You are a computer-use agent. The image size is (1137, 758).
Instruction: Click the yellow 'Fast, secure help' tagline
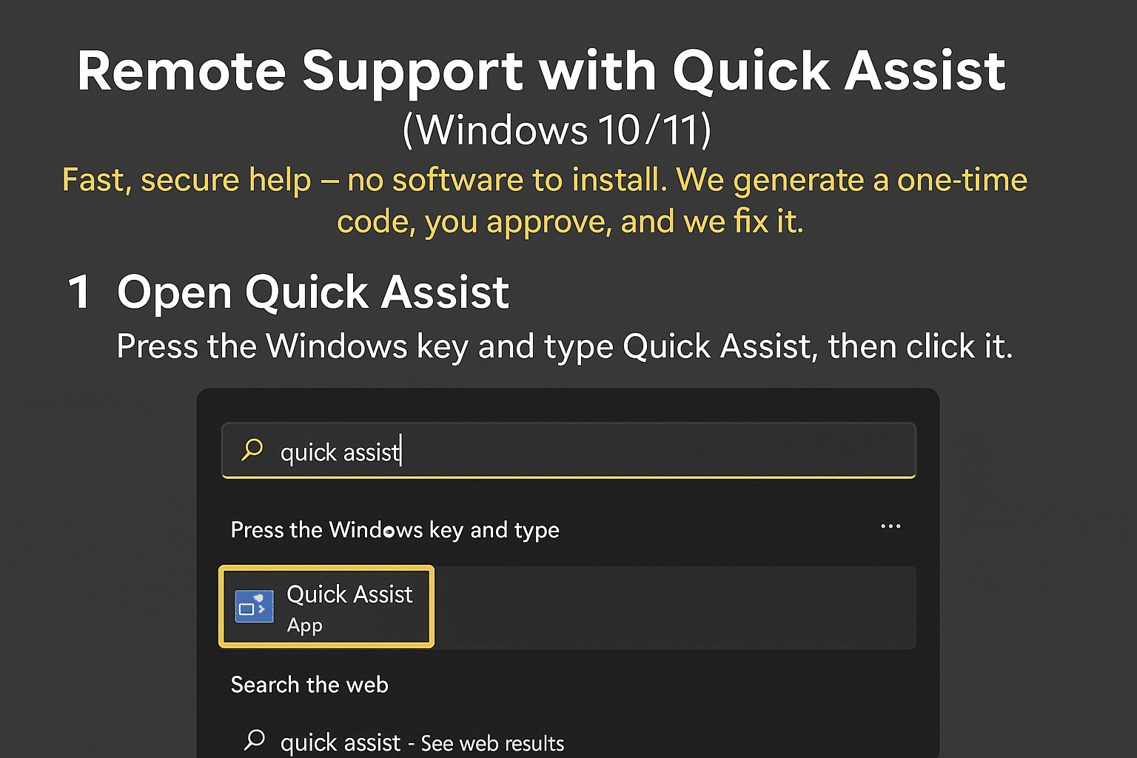point(544,180)
